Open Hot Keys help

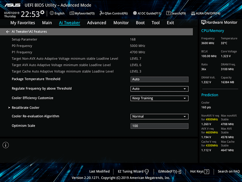click(200, 171)
